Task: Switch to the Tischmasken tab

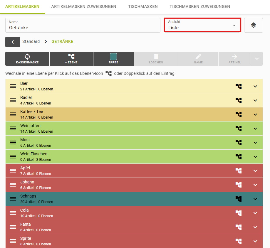Action: [143, 6]
